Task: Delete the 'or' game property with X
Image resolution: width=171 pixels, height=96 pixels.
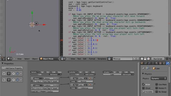Action: [x=21, y=74]
